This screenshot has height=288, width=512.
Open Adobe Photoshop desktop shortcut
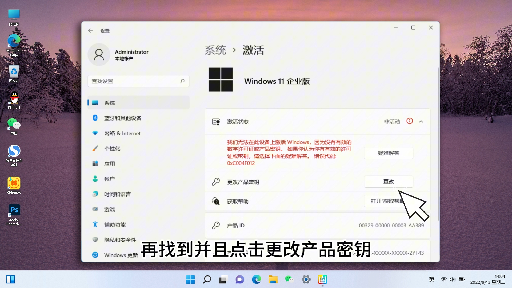tap(14, 215)
